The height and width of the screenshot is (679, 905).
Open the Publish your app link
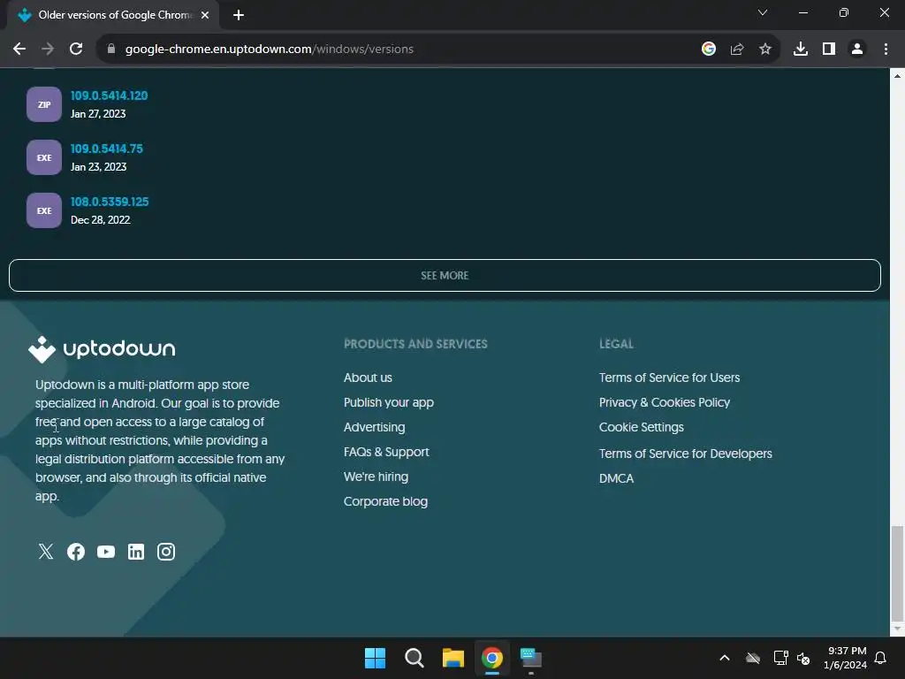click(x=389, y=402)
